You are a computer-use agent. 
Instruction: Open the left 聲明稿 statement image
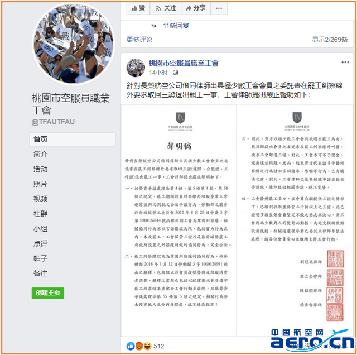tap(178, 220)
